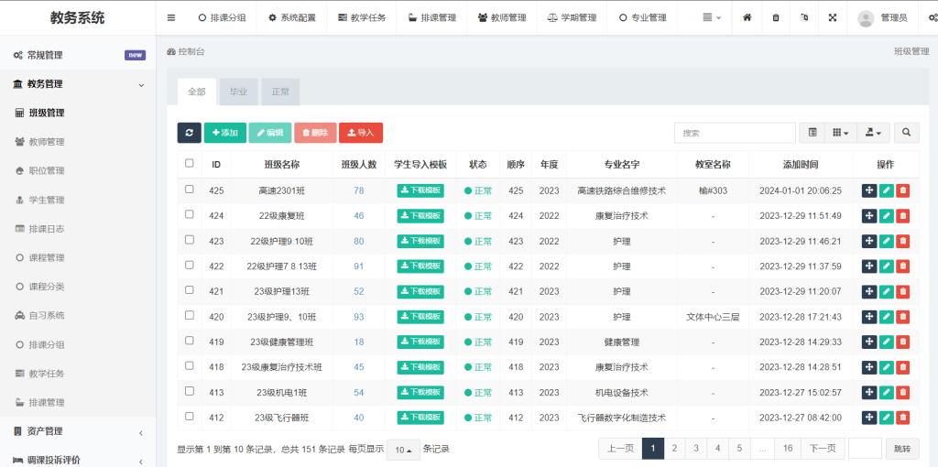
Task: Switch to the 正常 tab
Action: (280, 92)
